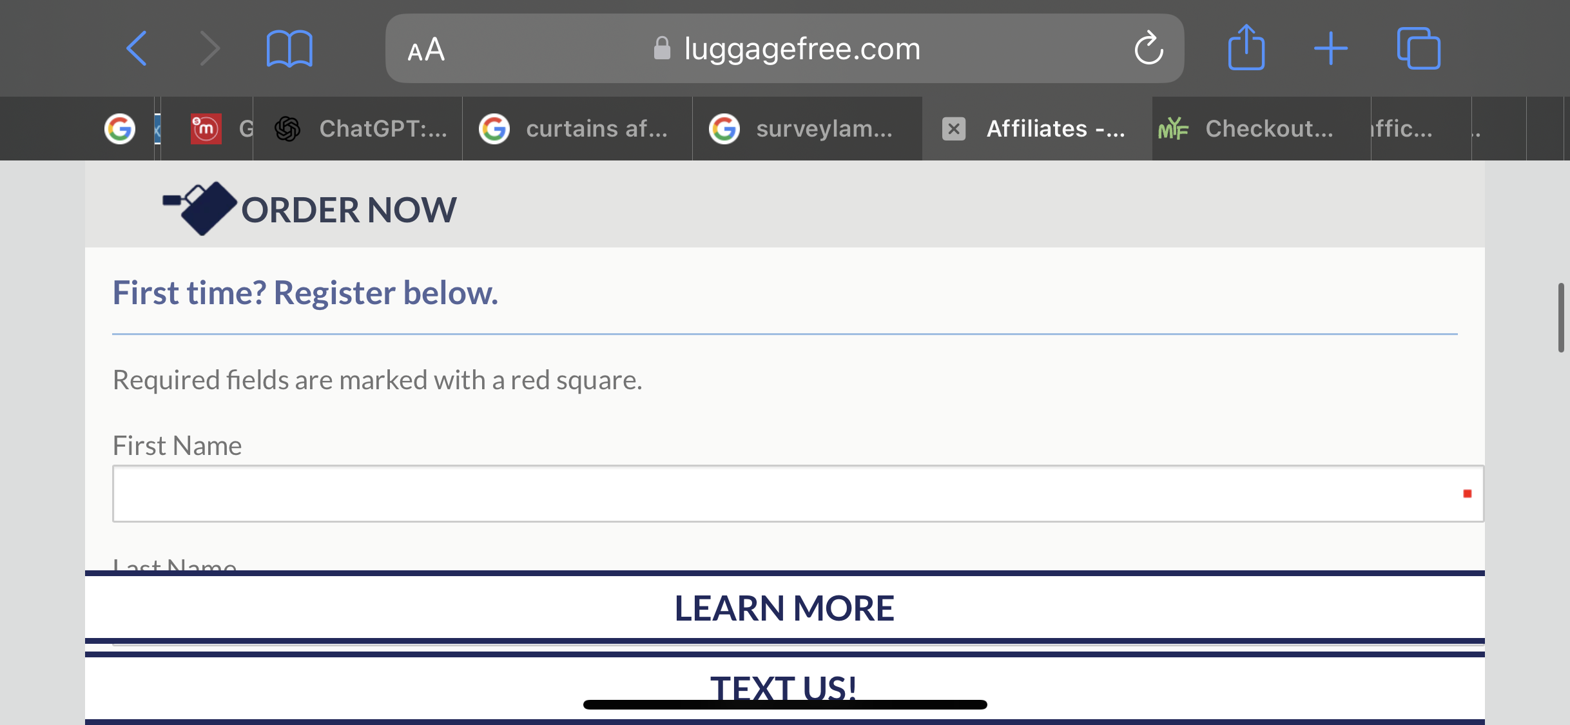Go back with the Safari back arrow
The height and width of the screenshot is (725, 1570).
(x=137, y=48)
